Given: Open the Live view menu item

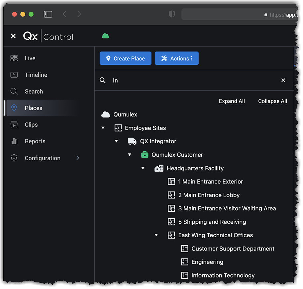Looking at the screenshot, I should pos(30,58).
